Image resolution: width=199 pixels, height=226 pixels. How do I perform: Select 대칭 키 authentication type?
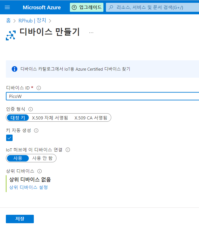[x=18, y=118]
